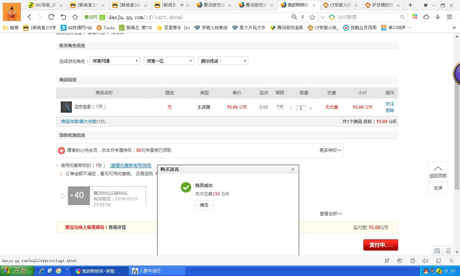
Task: Decrease quantity with the minus stepper
Action: [x=291, y=108]
